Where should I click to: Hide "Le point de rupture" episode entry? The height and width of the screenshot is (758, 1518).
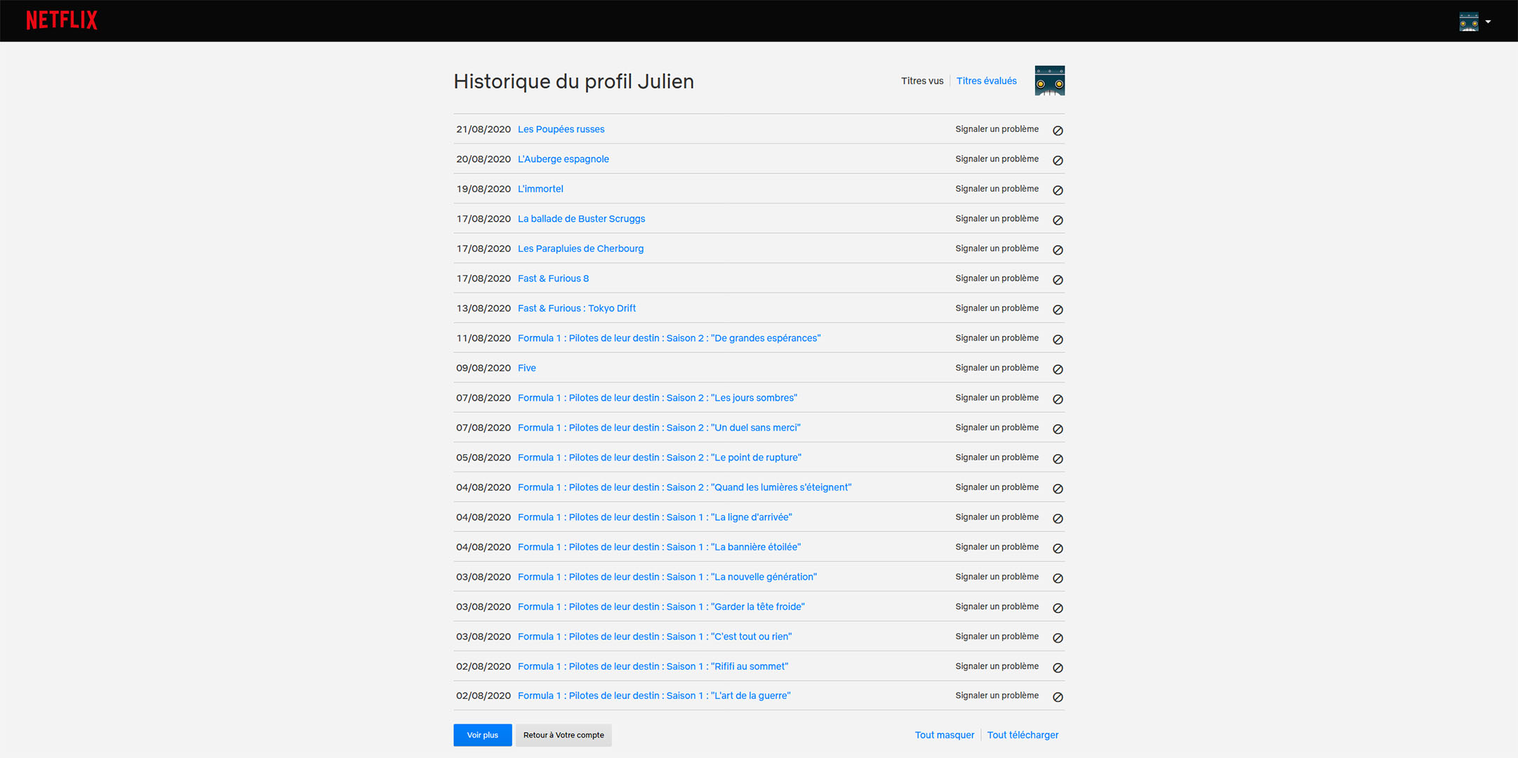(x=1058, y=459)
